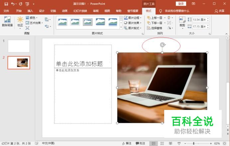The width and height of the screenshot is (230, 146).
Task: Open the 下移一层 dropdown arrow
Action: 165,23
